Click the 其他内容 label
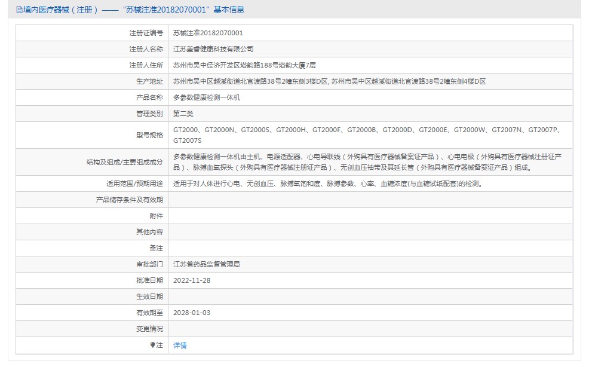 (x=149, y=233)
